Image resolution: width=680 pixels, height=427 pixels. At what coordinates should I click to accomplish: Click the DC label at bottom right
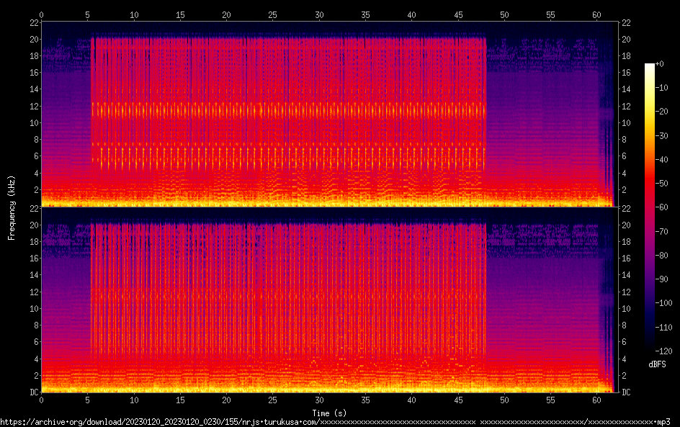(626, 392)
